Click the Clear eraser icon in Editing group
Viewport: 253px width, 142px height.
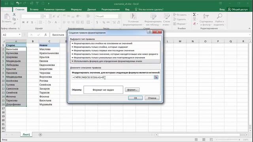pyautogui.click(x=194, y=24)
